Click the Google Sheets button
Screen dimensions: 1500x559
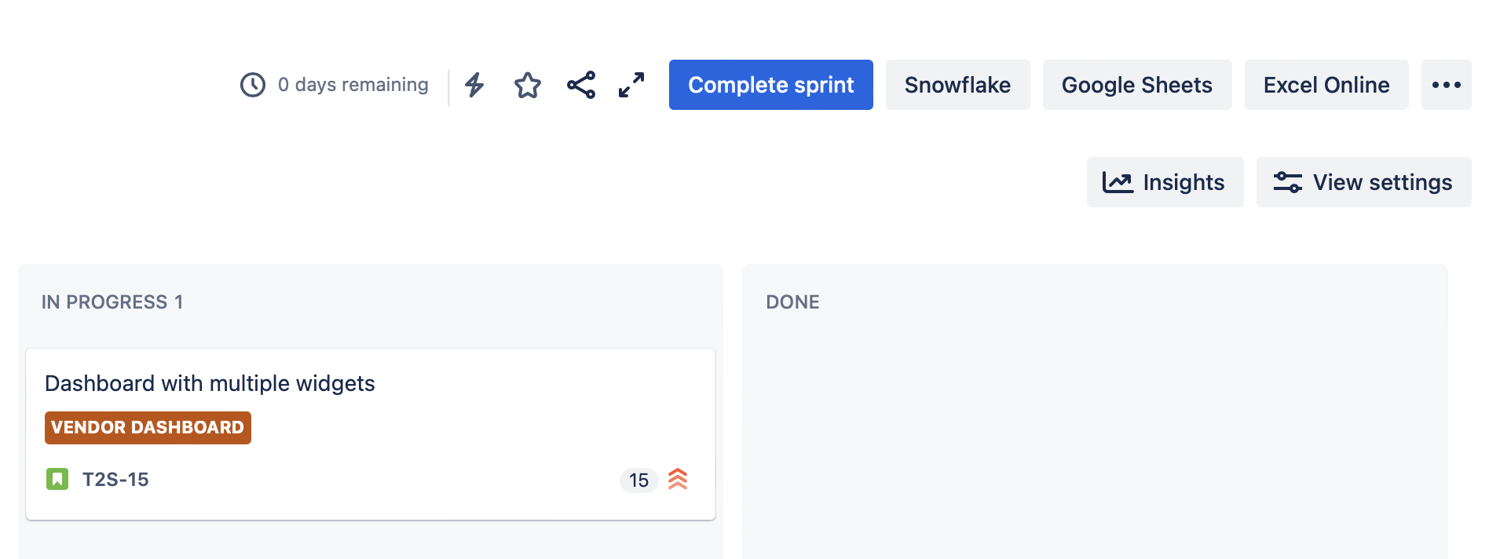click(1136, 85)
